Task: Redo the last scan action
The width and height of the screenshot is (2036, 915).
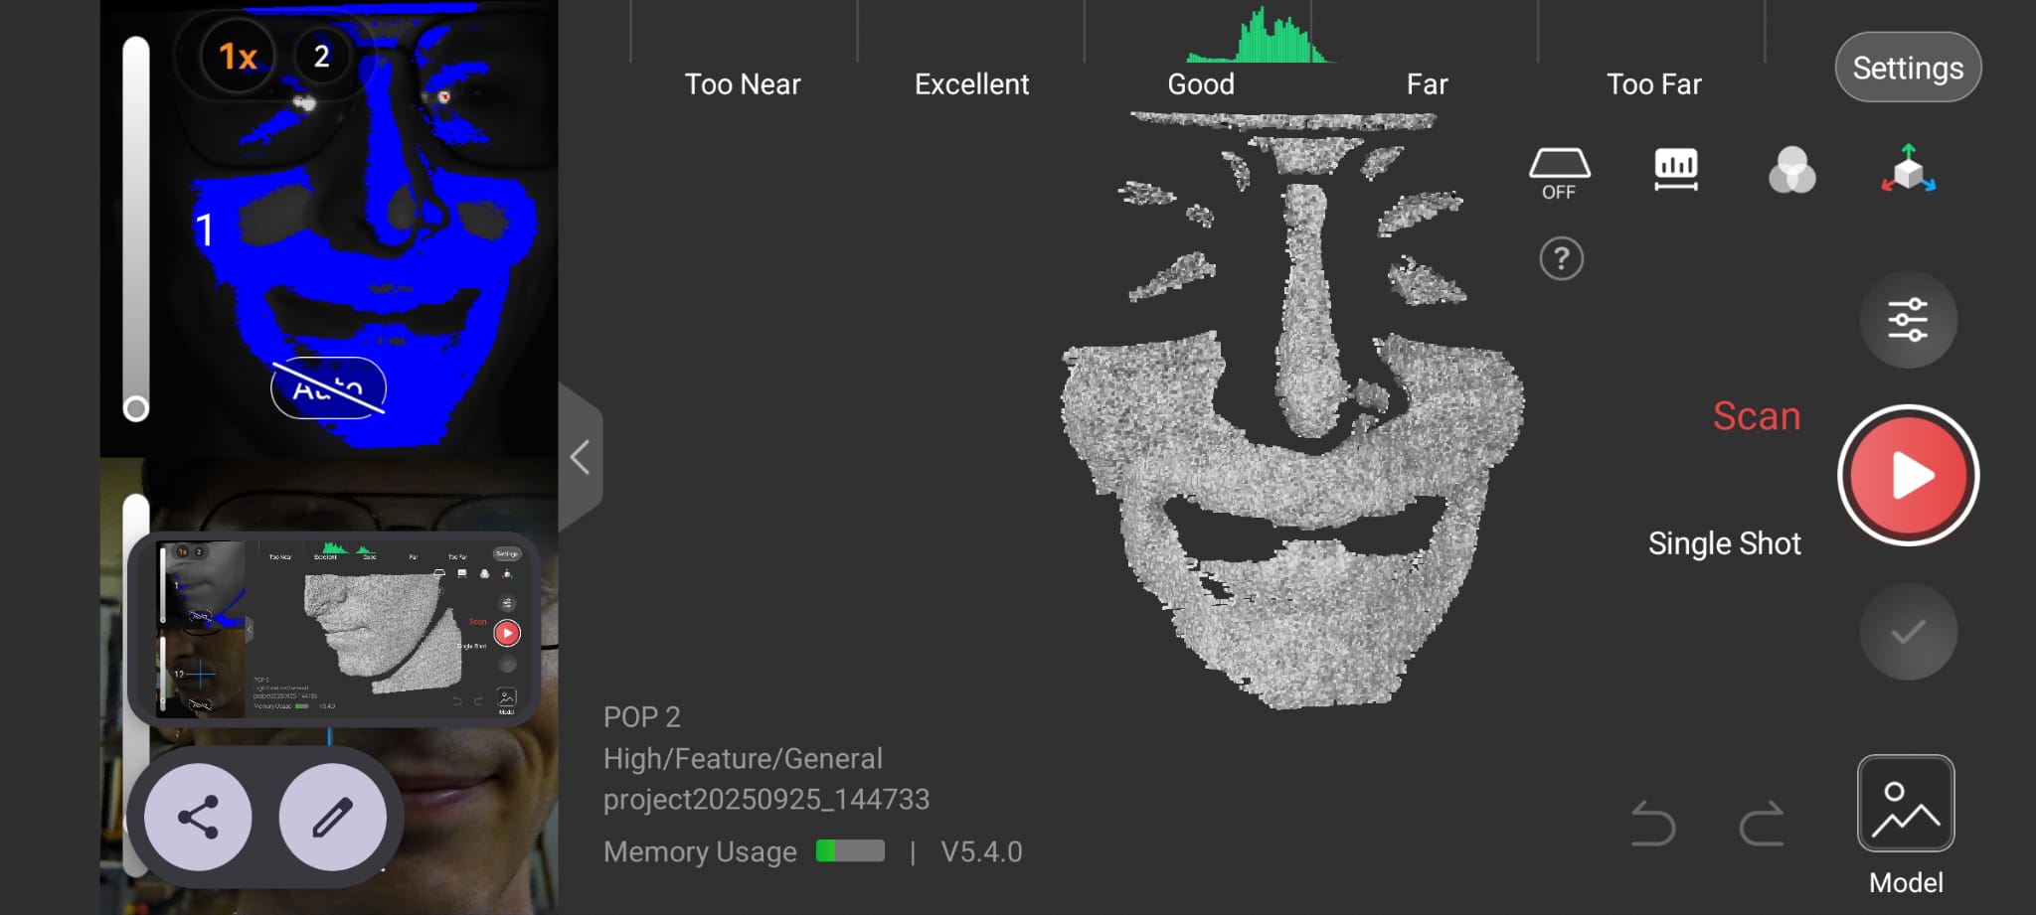Action: coord(1762,824)
